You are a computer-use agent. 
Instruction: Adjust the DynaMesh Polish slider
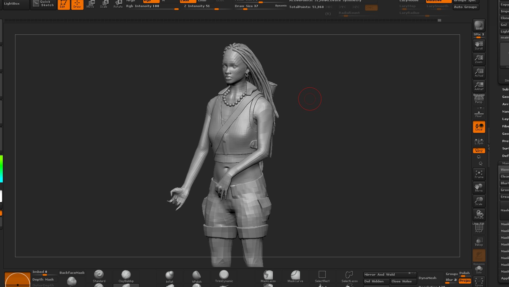tap(465, 274)
